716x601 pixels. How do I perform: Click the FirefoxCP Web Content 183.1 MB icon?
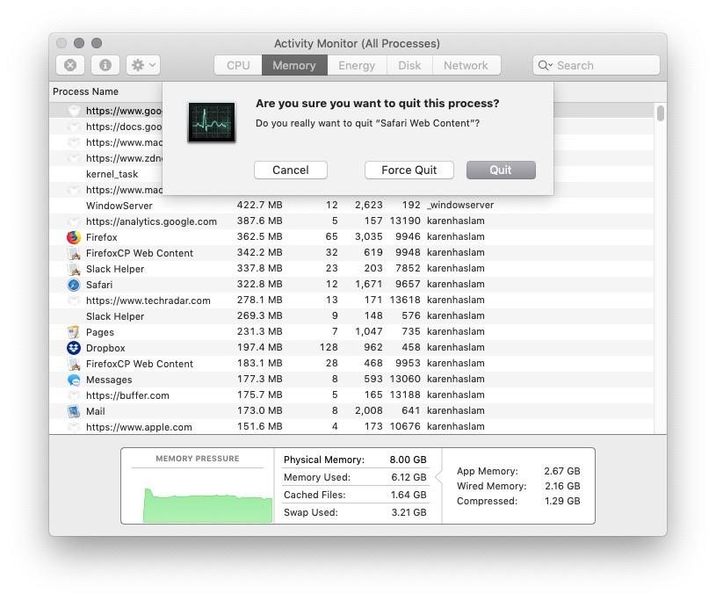[74, 364]
